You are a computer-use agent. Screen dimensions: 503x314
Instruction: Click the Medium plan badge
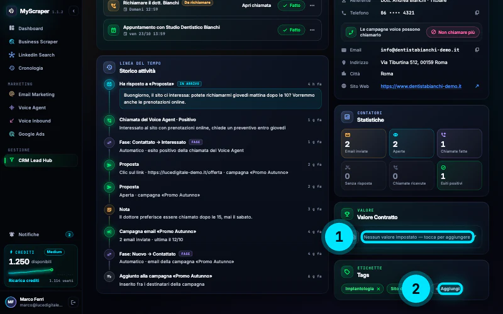(x=54, y=252)
